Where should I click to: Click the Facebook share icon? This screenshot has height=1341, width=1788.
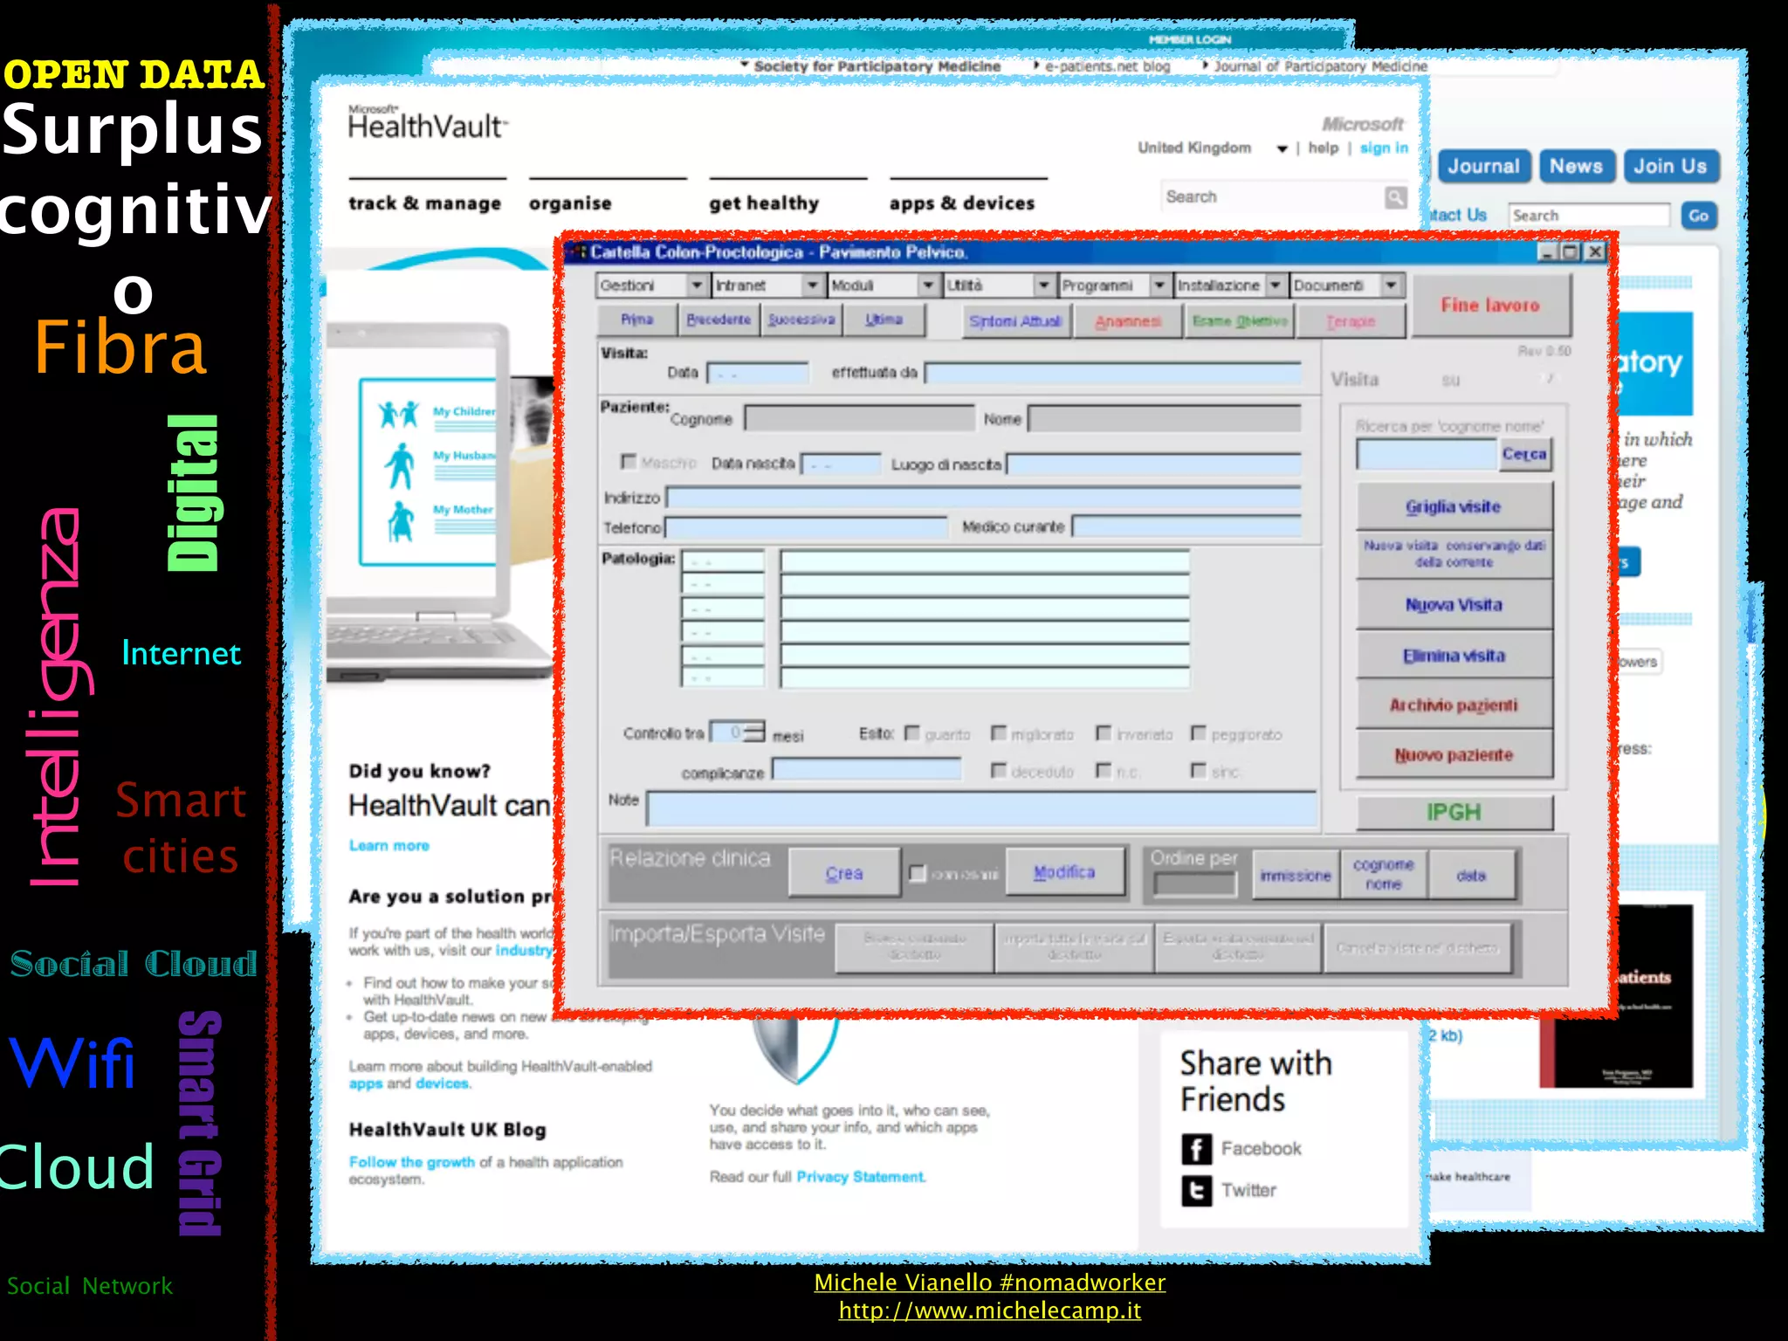tap(1196, 1149)
